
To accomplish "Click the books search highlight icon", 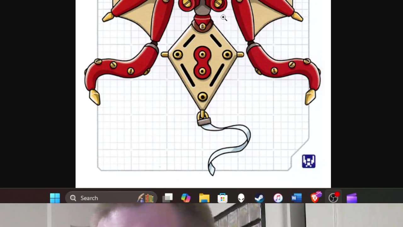I will pyautogui.click(x=146, y=198).
